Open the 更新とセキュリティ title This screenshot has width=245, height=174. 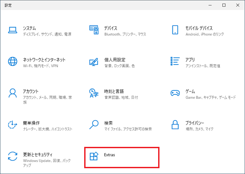click(x=38, y=155)
